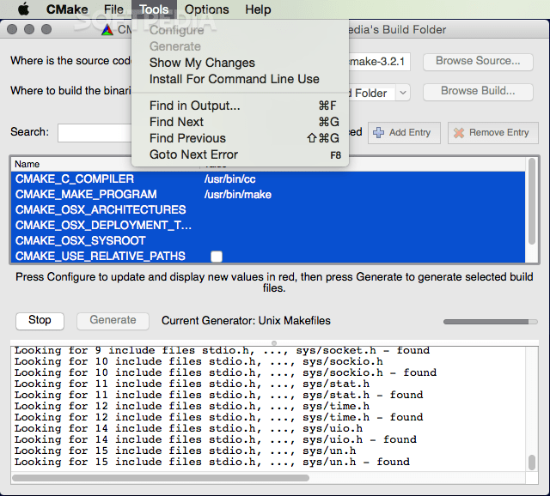
Task: Choose Show My Changes from Tools menu
Action: tap(241, 63)
